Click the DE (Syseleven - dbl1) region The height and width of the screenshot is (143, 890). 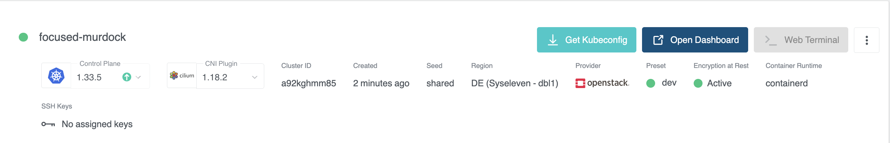514,83
